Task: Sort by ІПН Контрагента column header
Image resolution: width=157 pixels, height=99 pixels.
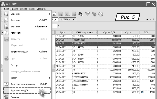Action: point(84,33)
